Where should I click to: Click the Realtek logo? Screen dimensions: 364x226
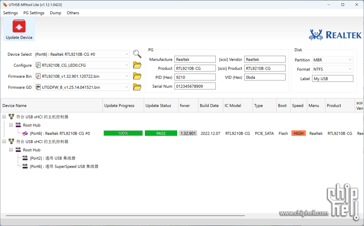pos(335,35)
